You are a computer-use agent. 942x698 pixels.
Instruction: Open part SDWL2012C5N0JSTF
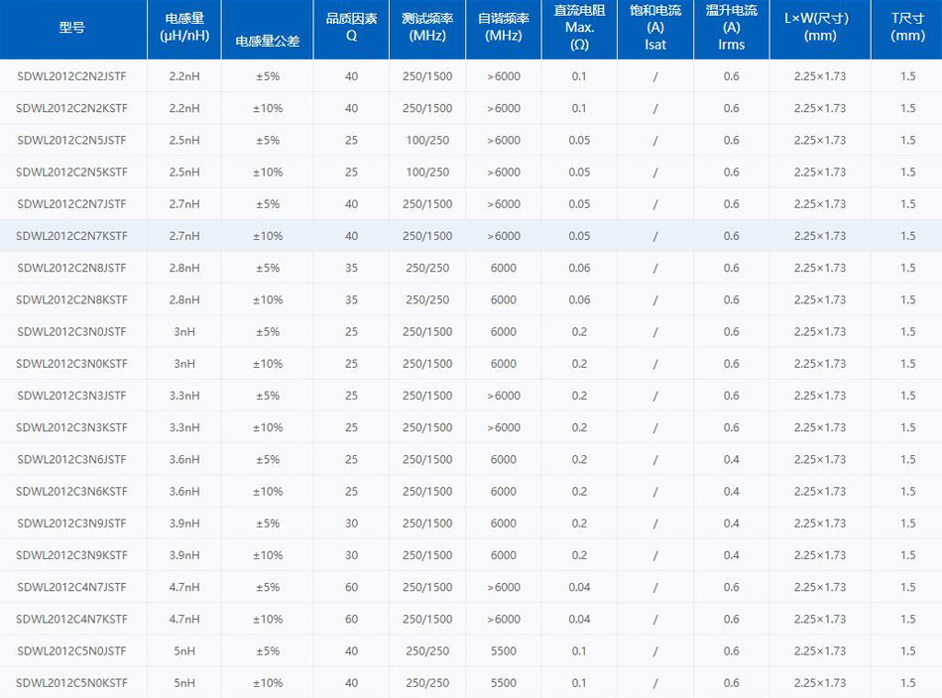pyautogui.click(x=71, y=651)
